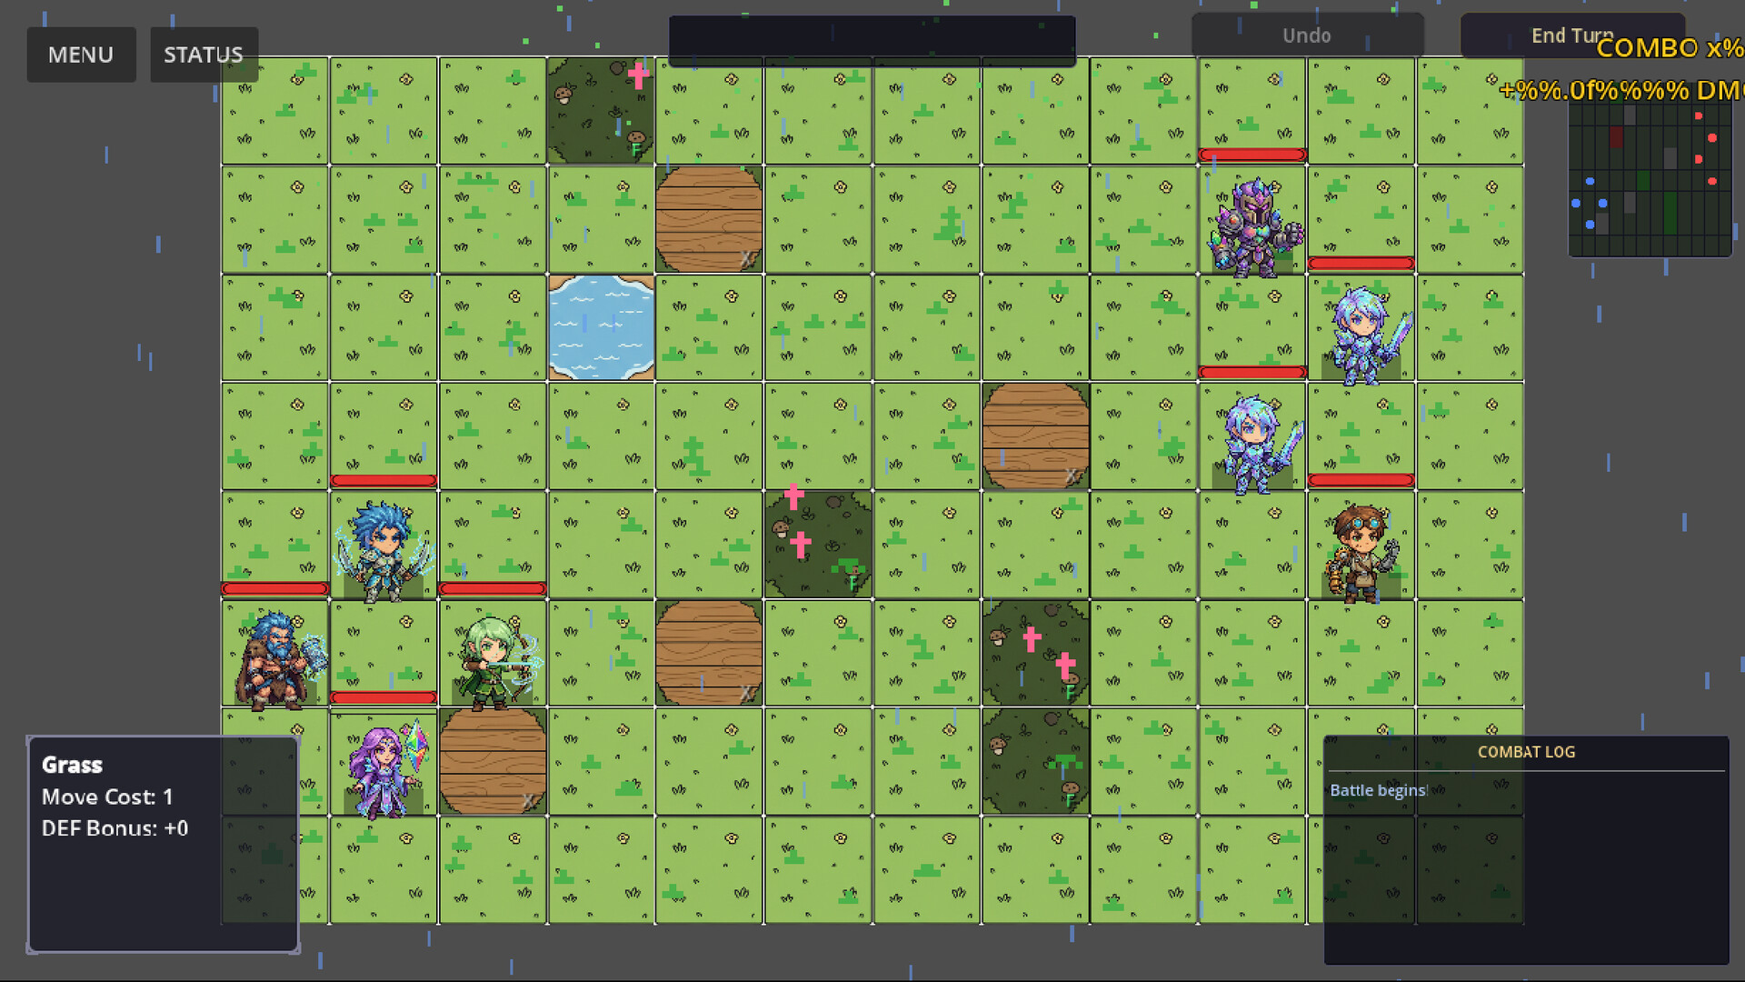1745x982 pixels.
Task: Click the red health bar above the purple knight
Action: point(1252,155)
